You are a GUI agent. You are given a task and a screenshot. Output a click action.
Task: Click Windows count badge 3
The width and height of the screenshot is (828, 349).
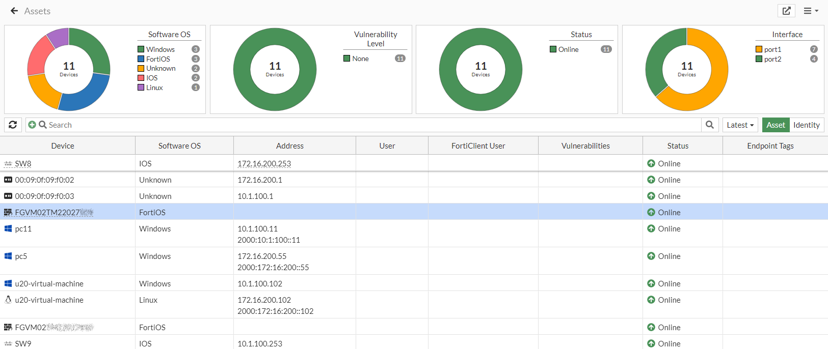pyautogui.click(x=195, y=49)
